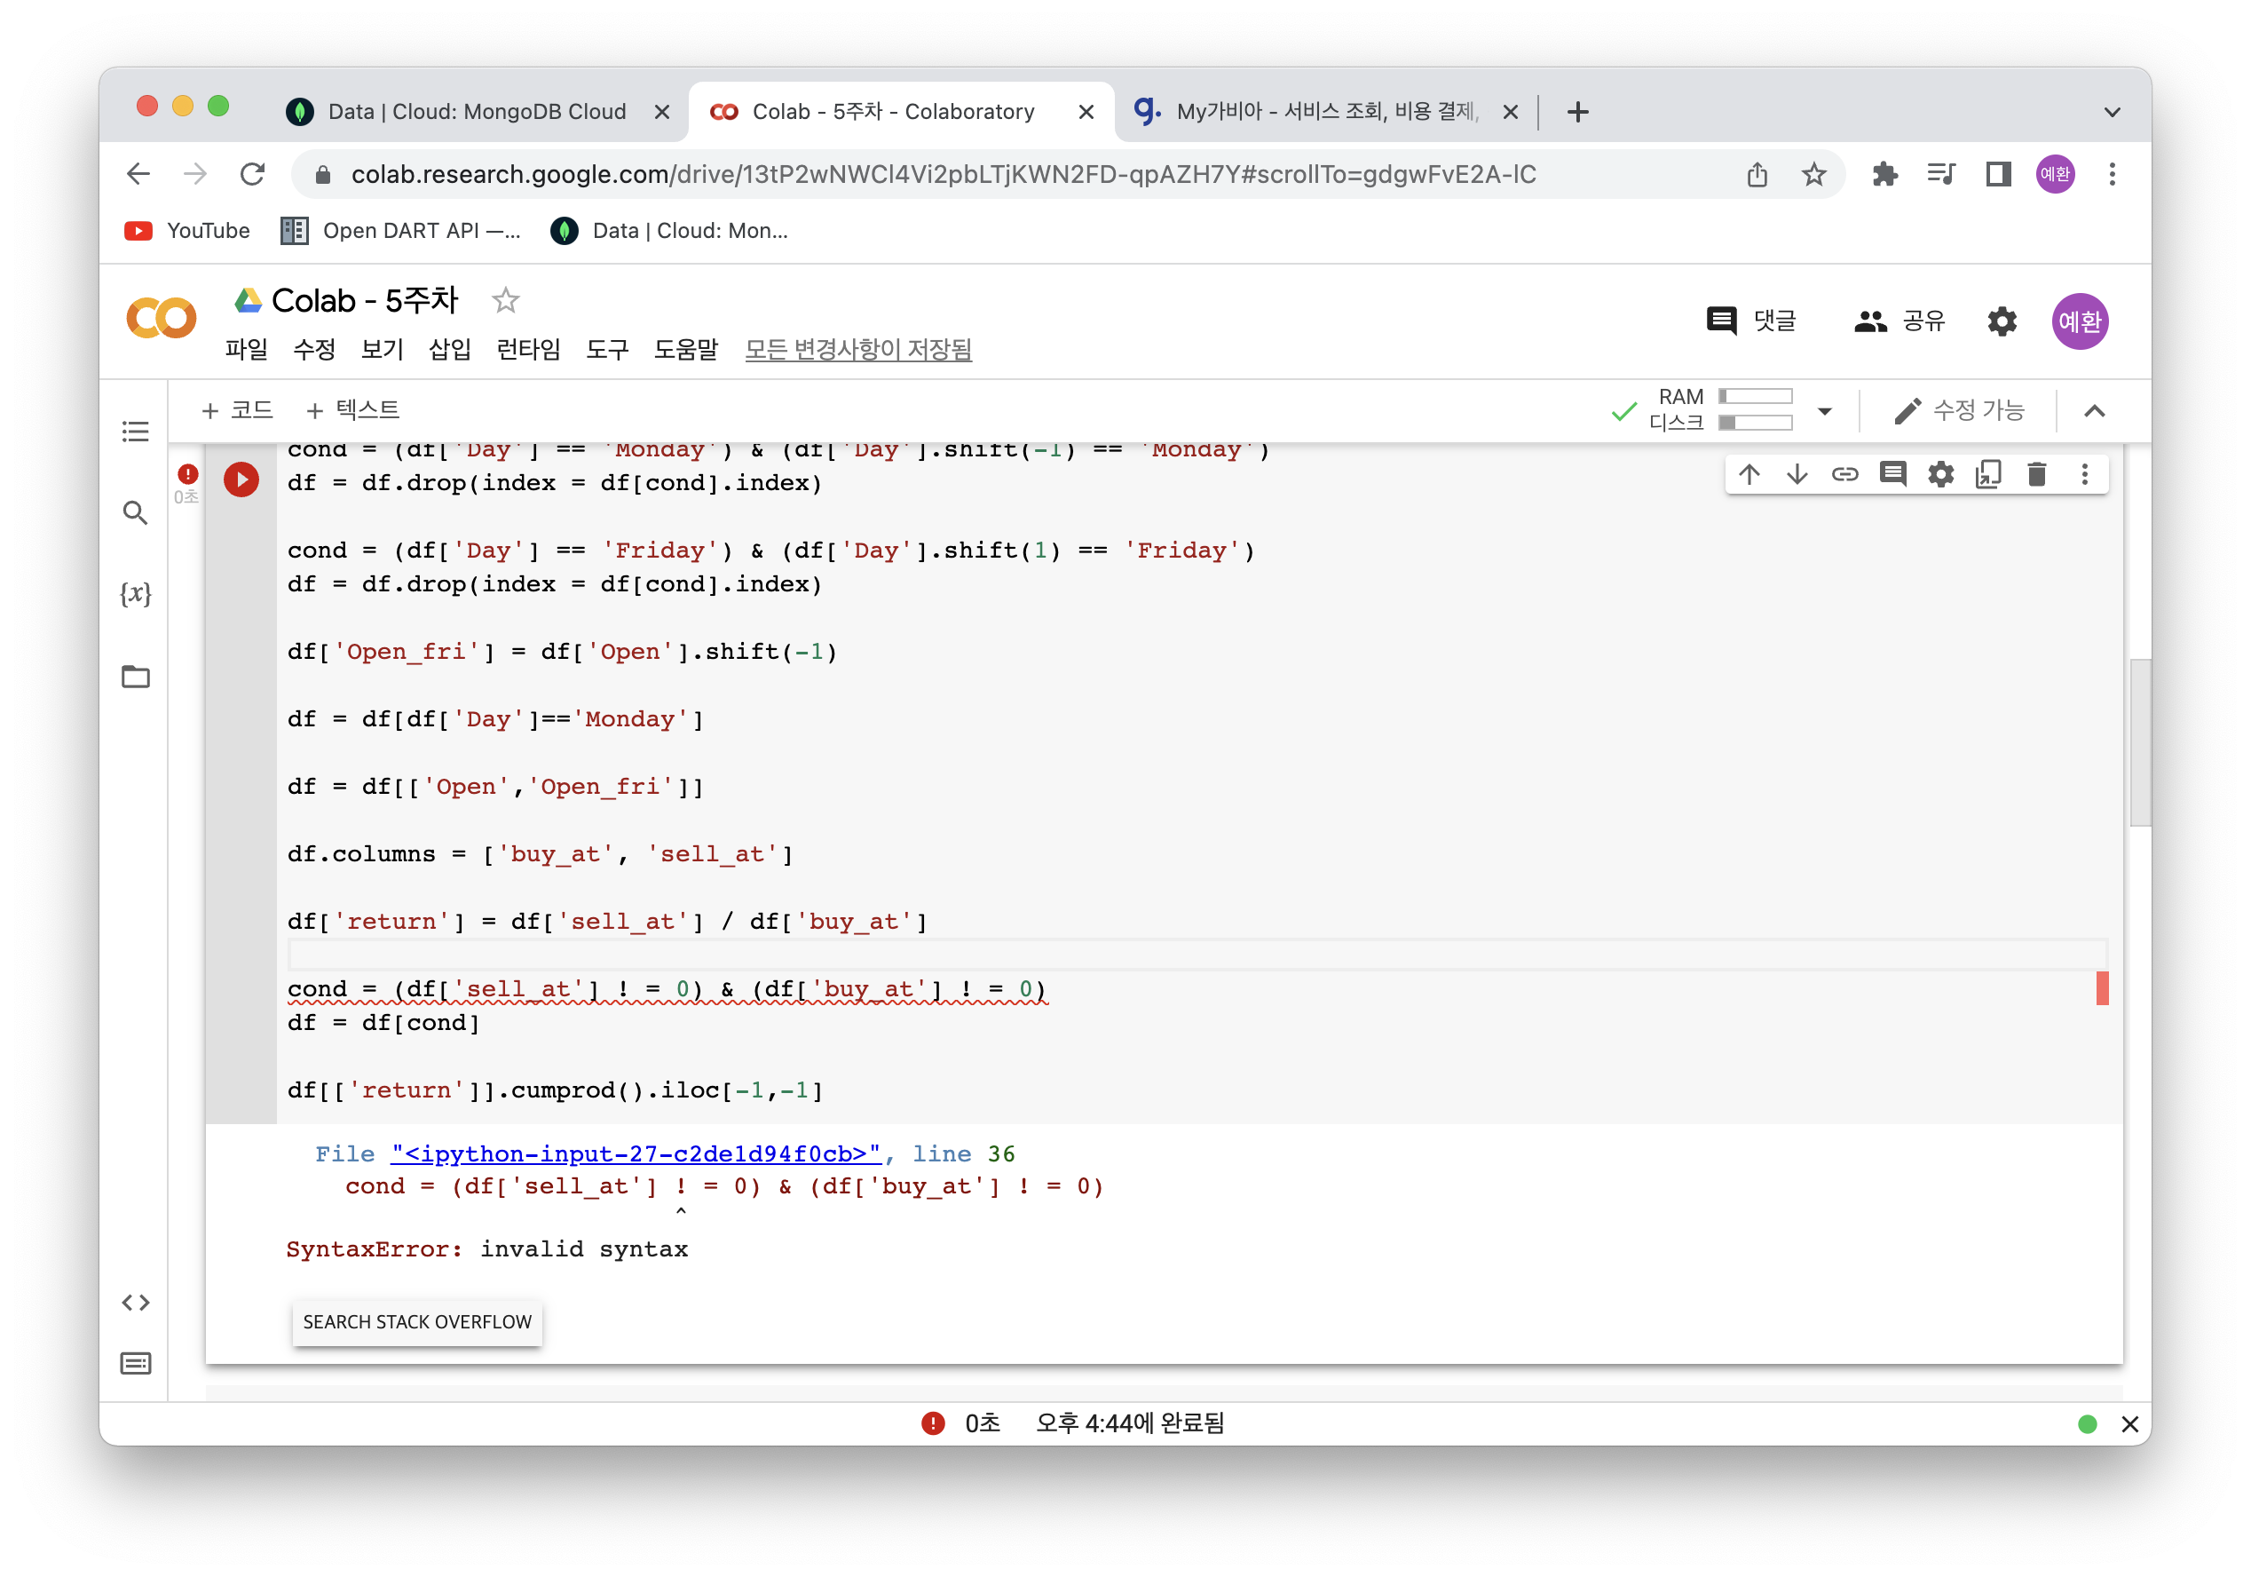Open the Open DART API bookmark
Screen dimensions: 2251x1577
[401, 231]
